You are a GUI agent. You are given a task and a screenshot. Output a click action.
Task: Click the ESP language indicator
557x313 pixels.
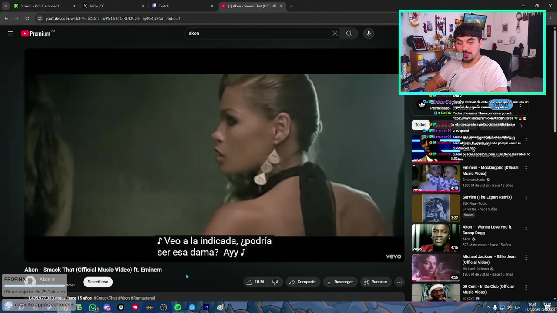pos(517,307)
